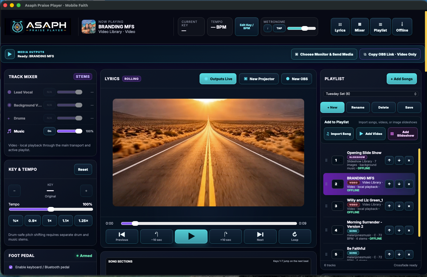Toggle Lead Vocal N/A button
This screenshot has width=427, height=277.
point(50,92)
